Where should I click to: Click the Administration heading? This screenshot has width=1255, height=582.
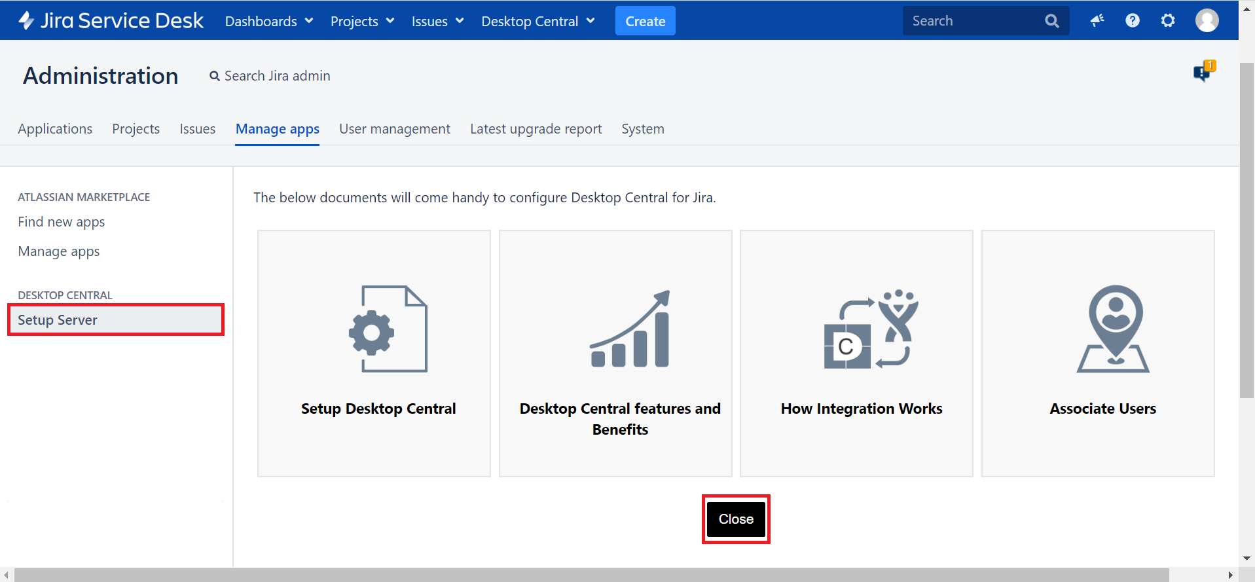click(101, 76)
